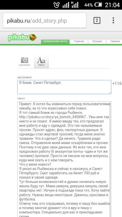Open the browser three-dot overflow menu

click(113, 20)
